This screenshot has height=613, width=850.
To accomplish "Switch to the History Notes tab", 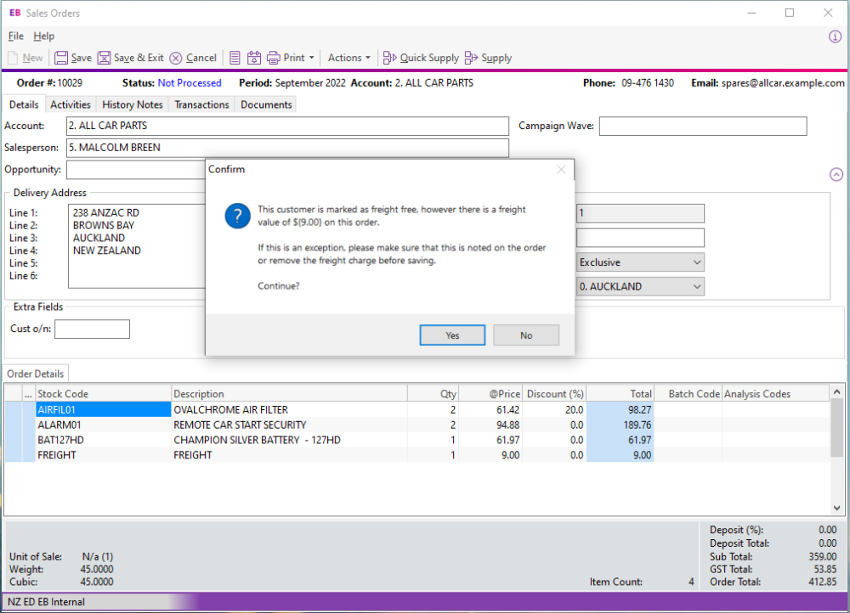I will coord(132,104).
